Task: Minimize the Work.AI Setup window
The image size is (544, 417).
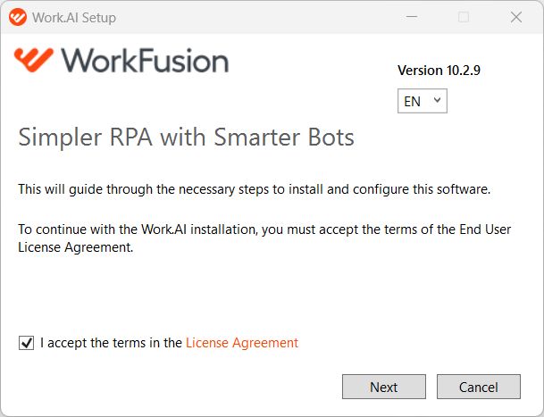Action: [x=412, y=17]
